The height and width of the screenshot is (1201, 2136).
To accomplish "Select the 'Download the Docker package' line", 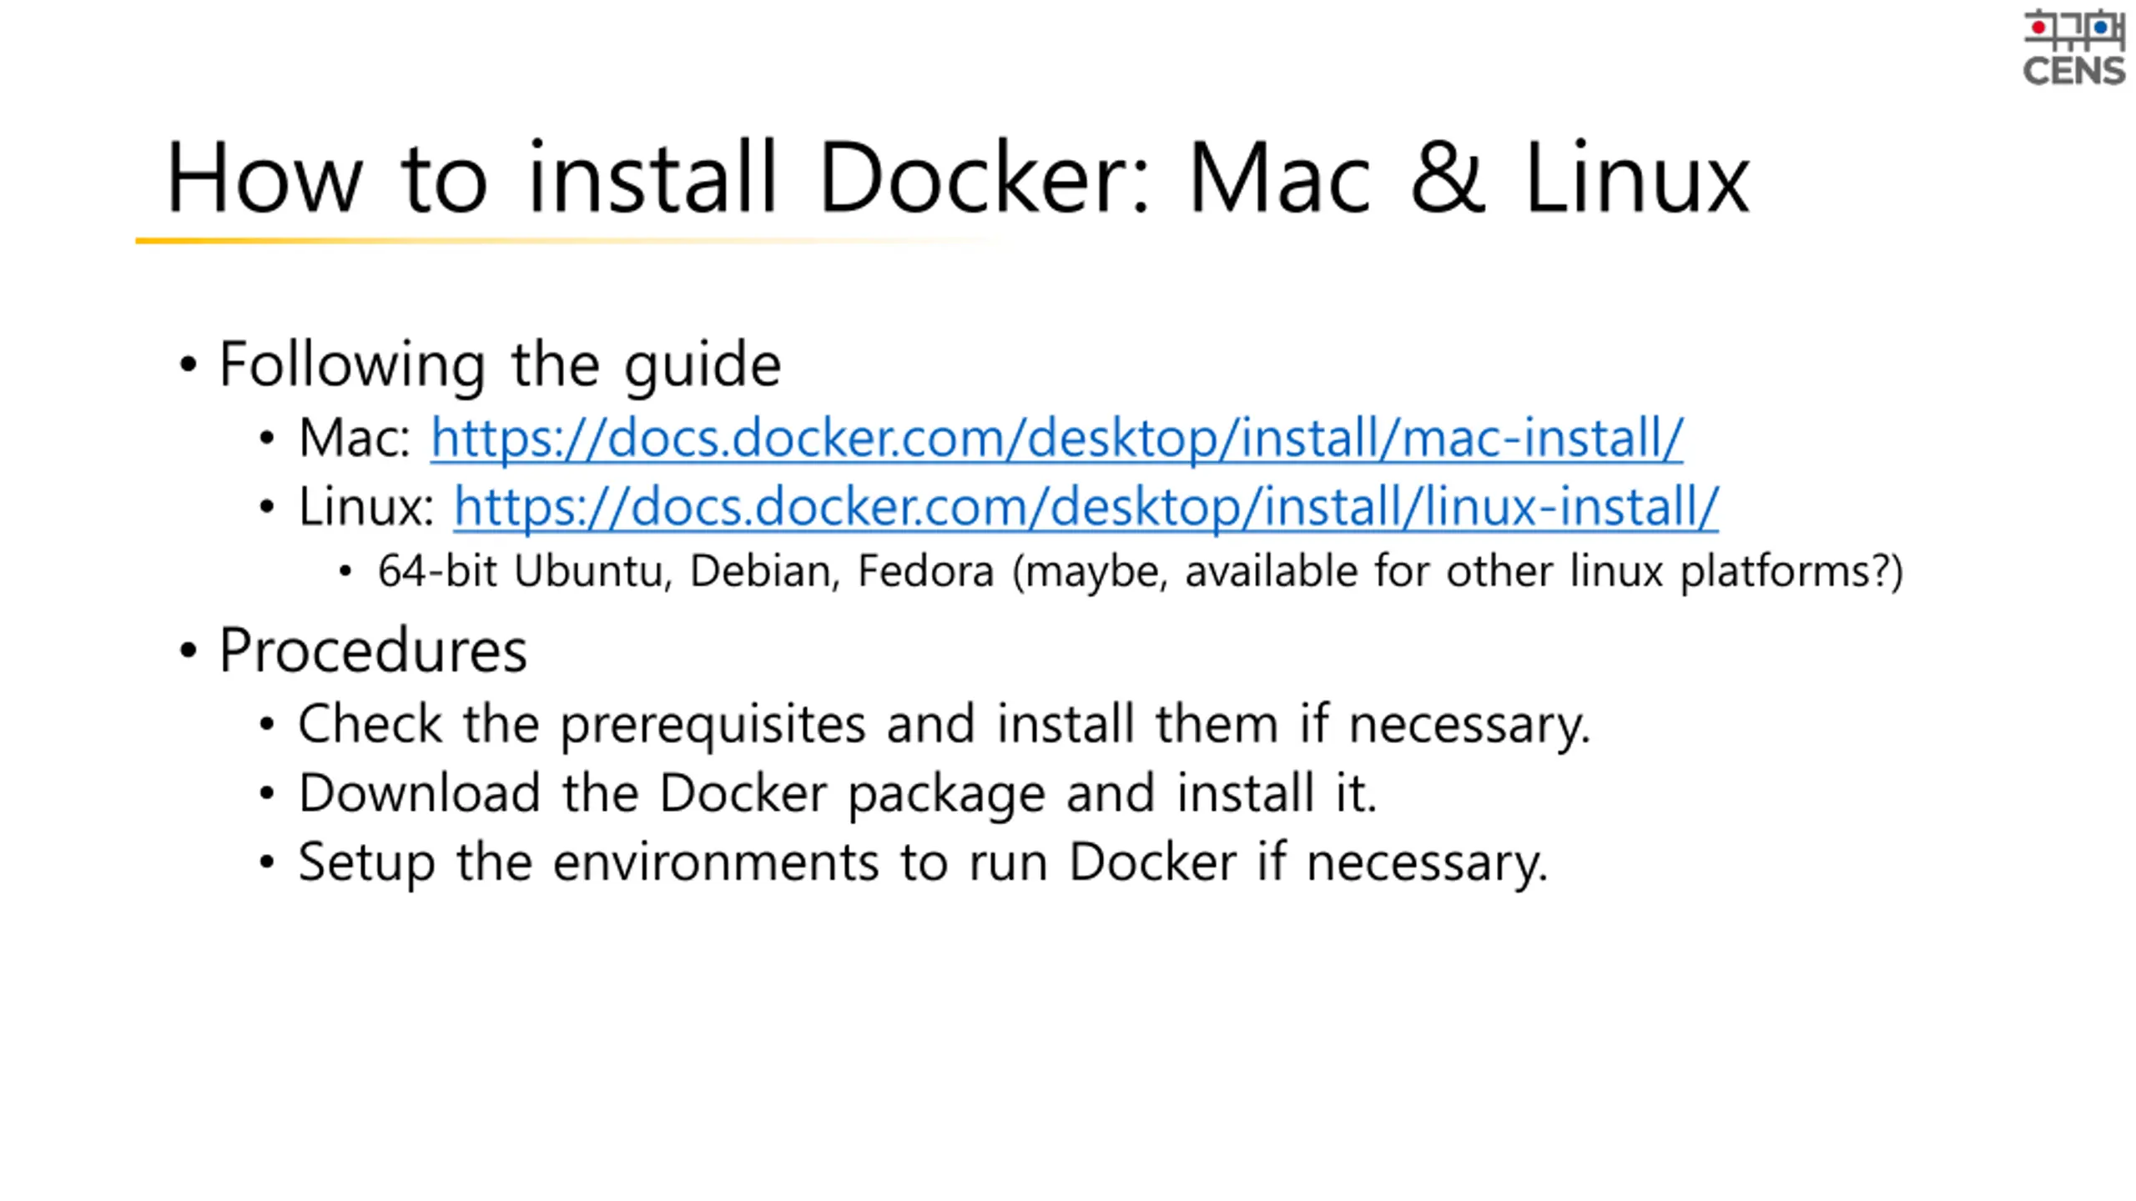I will click(x=838, y=793).
